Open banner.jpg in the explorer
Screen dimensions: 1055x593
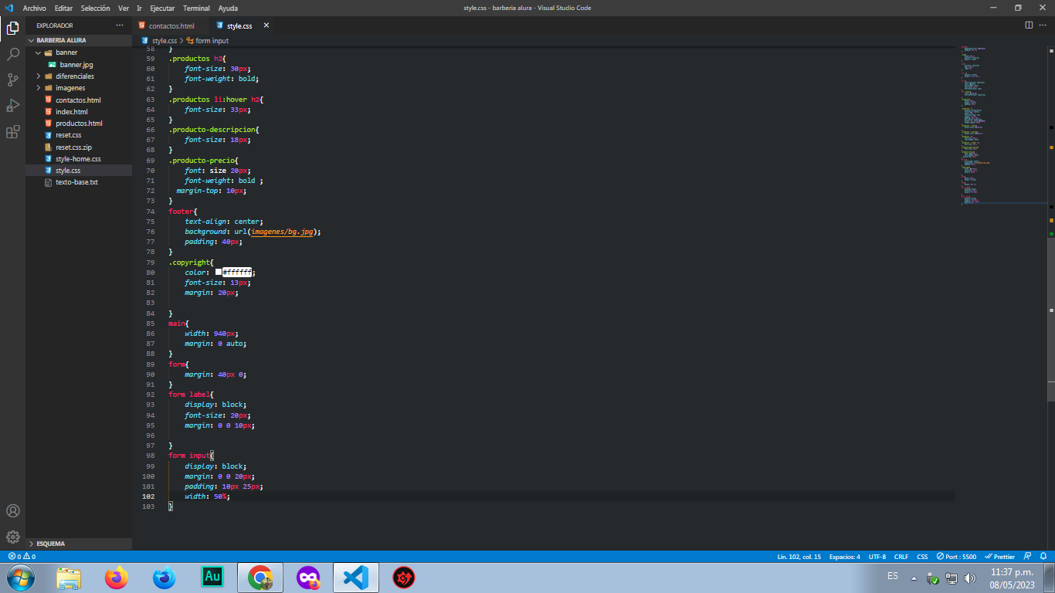pyautogui.click(x=76, y=65)
